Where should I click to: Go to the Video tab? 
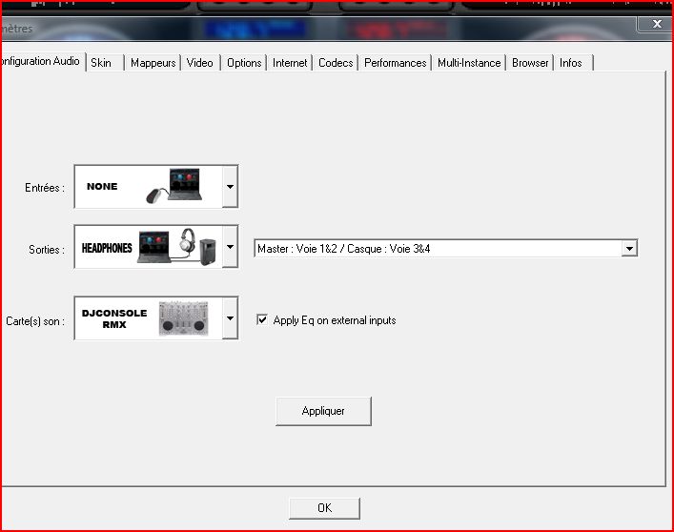coord(199,63)
